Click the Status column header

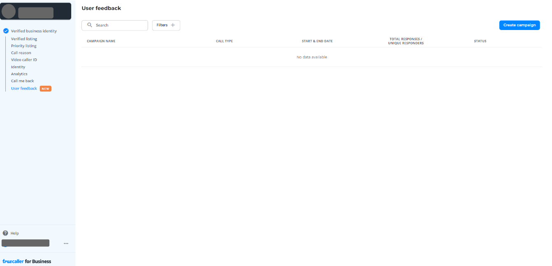click(x=480, y=41)
